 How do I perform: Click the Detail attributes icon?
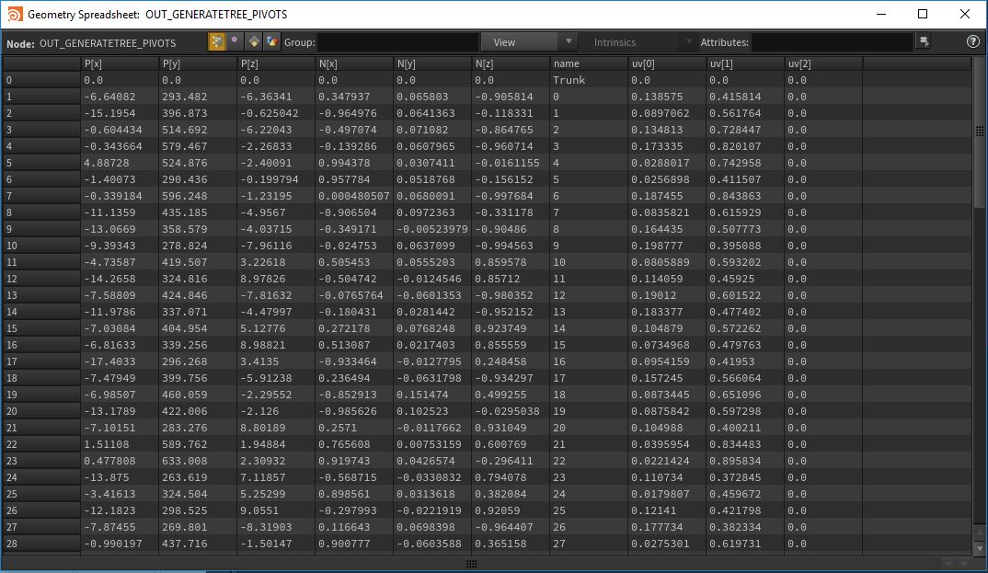coord(271,42)
